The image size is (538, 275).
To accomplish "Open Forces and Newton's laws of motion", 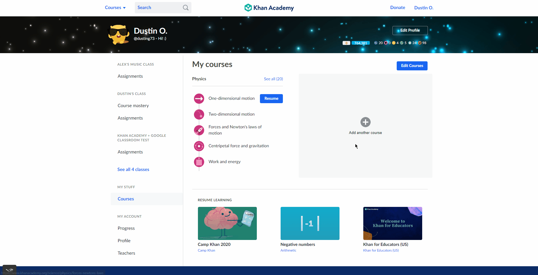I will pos(235,130).
